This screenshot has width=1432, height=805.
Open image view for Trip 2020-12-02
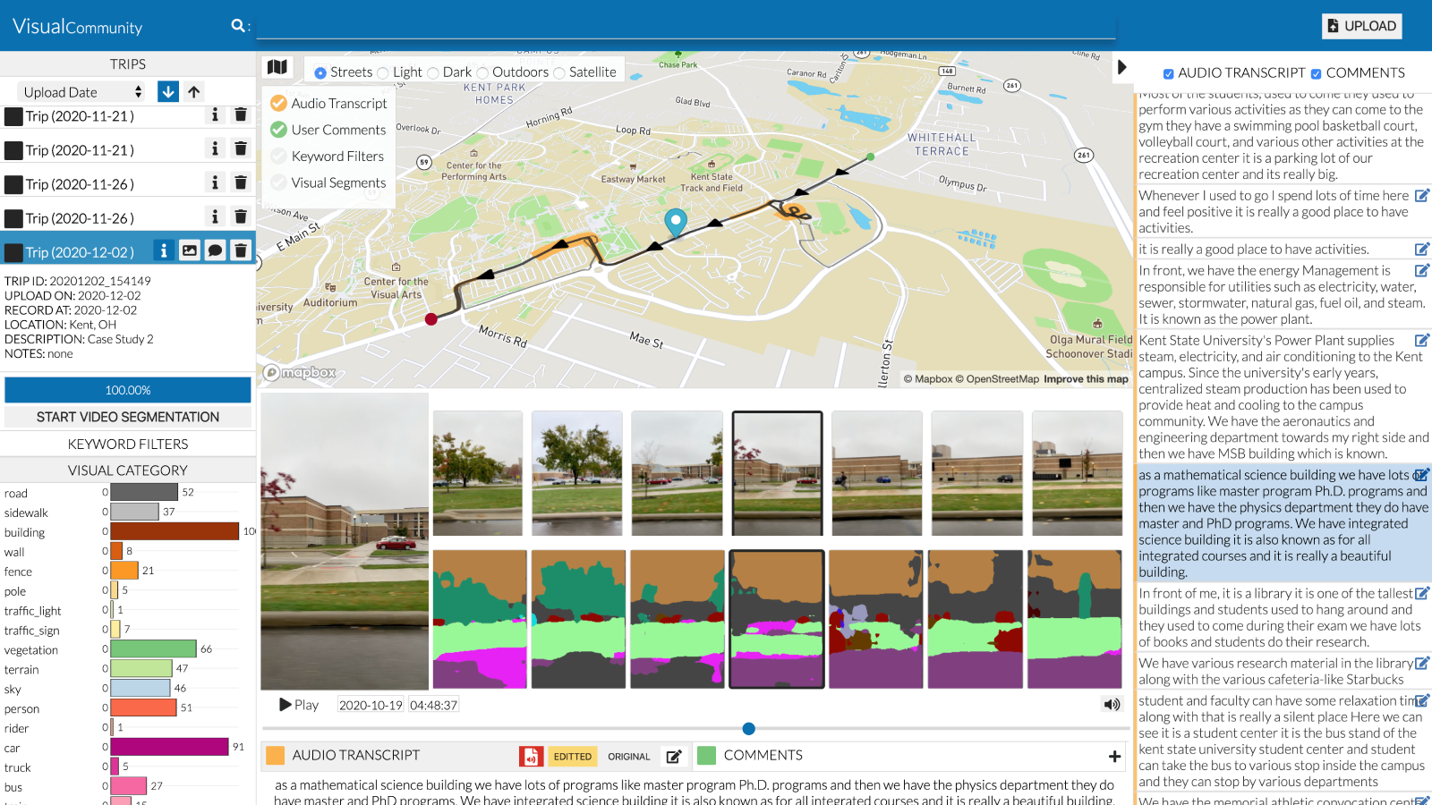click(190, 251)
